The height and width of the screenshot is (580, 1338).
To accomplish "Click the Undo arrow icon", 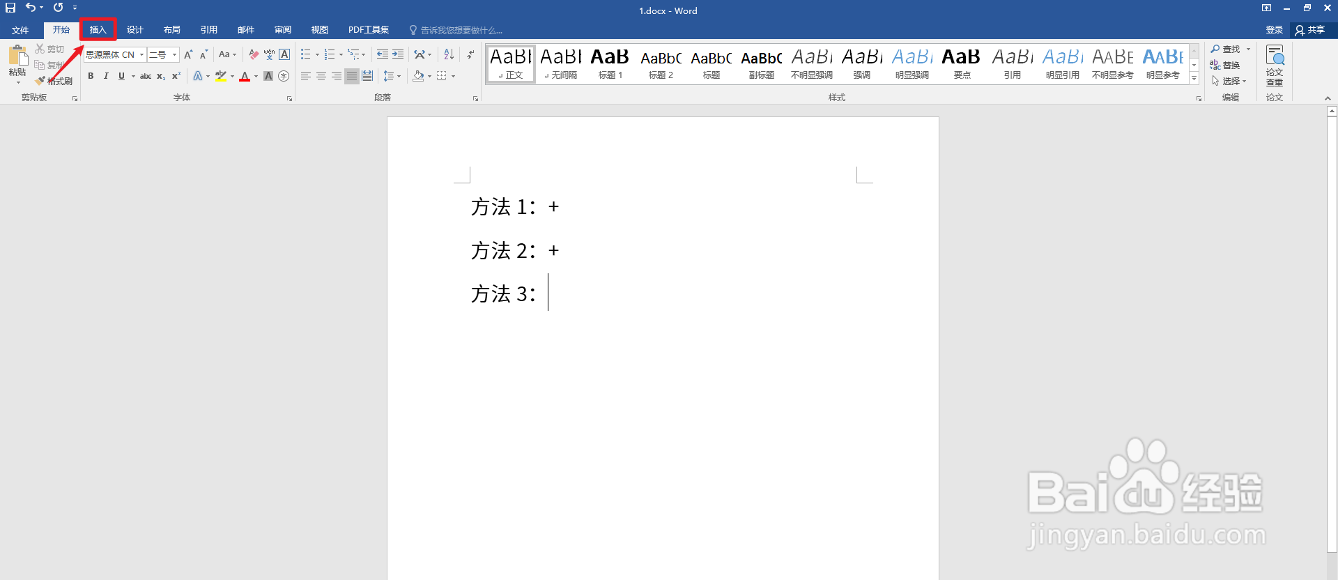I will click(x=31, y=8).
